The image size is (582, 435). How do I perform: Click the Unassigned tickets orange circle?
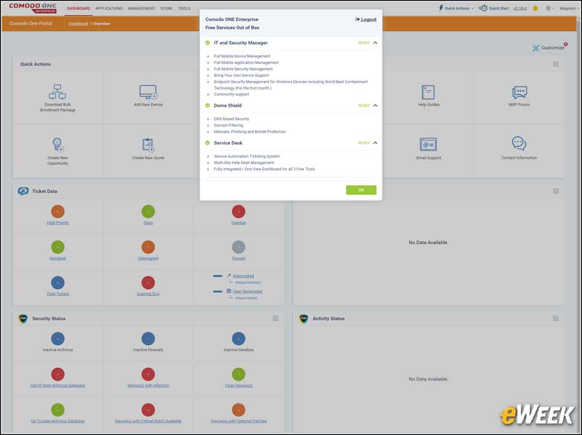148,247
